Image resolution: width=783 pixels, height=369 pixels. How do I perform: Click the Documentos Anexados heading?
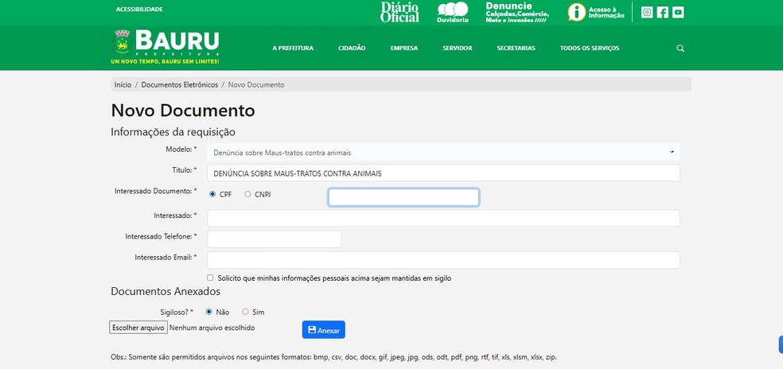coord(166,291)
